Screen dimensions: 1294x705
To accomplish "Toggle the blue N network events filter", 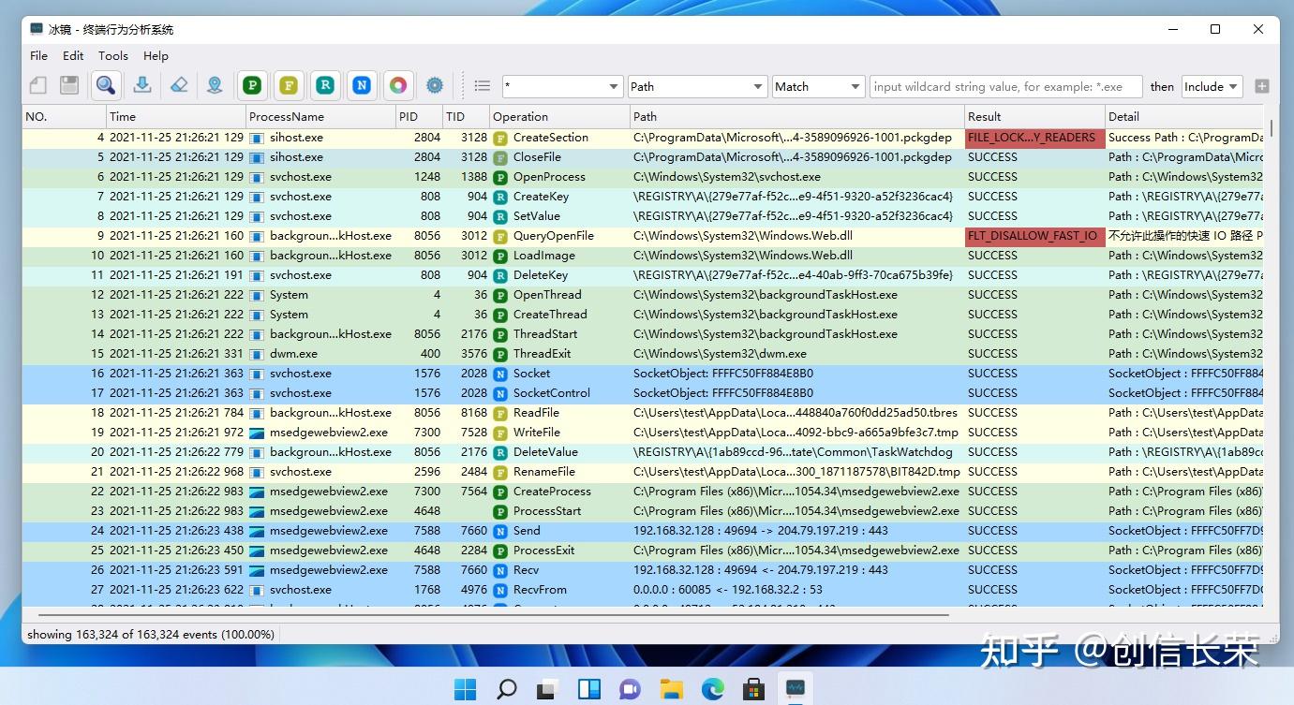I will coord(362,86).
